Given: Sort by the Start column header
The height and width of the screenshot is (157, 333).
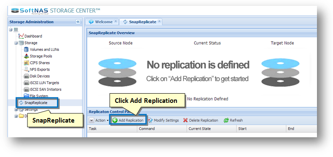Looking at the screenshot, I should [x=261, y=129].
